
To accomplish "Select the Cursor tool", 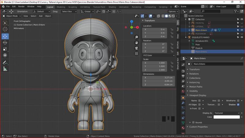I will tap(5, 29).
